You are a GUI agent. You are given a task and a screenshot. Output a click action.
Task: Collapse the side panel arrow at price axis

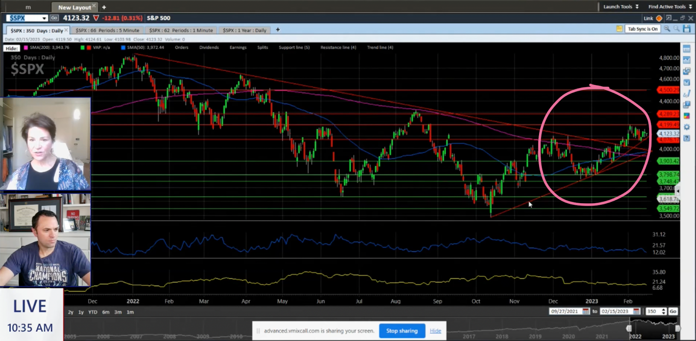coord(677,191)
